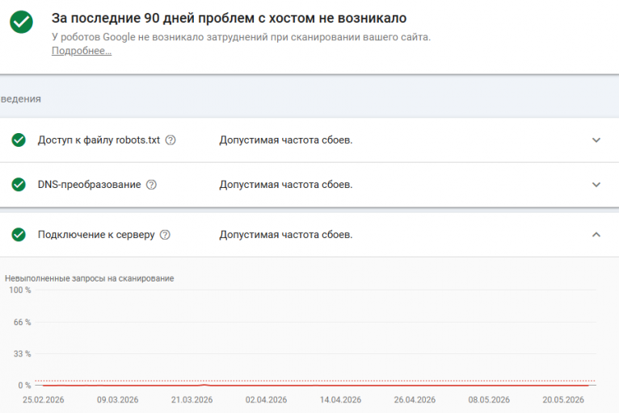Open help icon next to Подключение к серверу

pyautogui.click(x=165, y=235)
